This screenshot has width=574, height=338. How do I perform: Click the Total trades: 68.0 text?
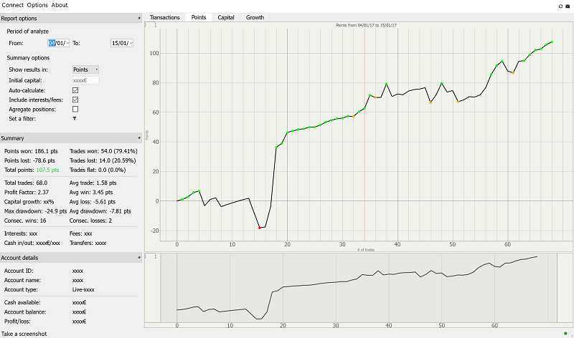(26, 183)
